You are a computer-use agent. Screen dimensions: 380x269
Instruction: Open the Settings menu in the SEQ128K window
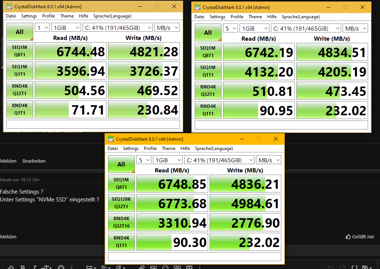131,148
